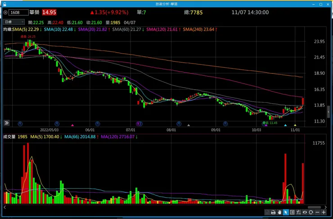
Task: Click the refresh chart icon
Action: [x=311, y=212]
